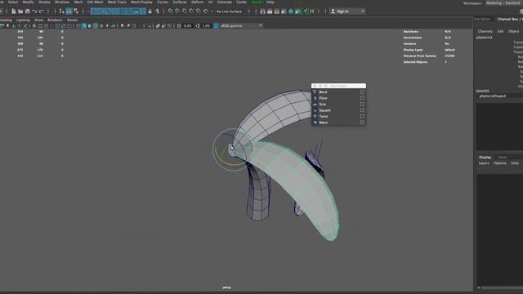
Task: Open Flare option box
Action: (x=362, y=98)
